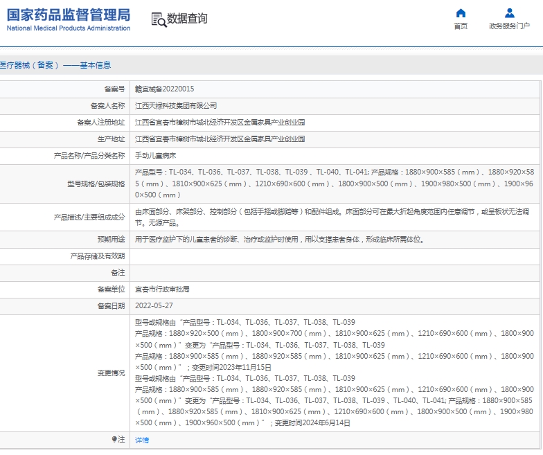
Task: Click the 医疗器械（备案）——基本信息 heading
Action: (55, 65)
